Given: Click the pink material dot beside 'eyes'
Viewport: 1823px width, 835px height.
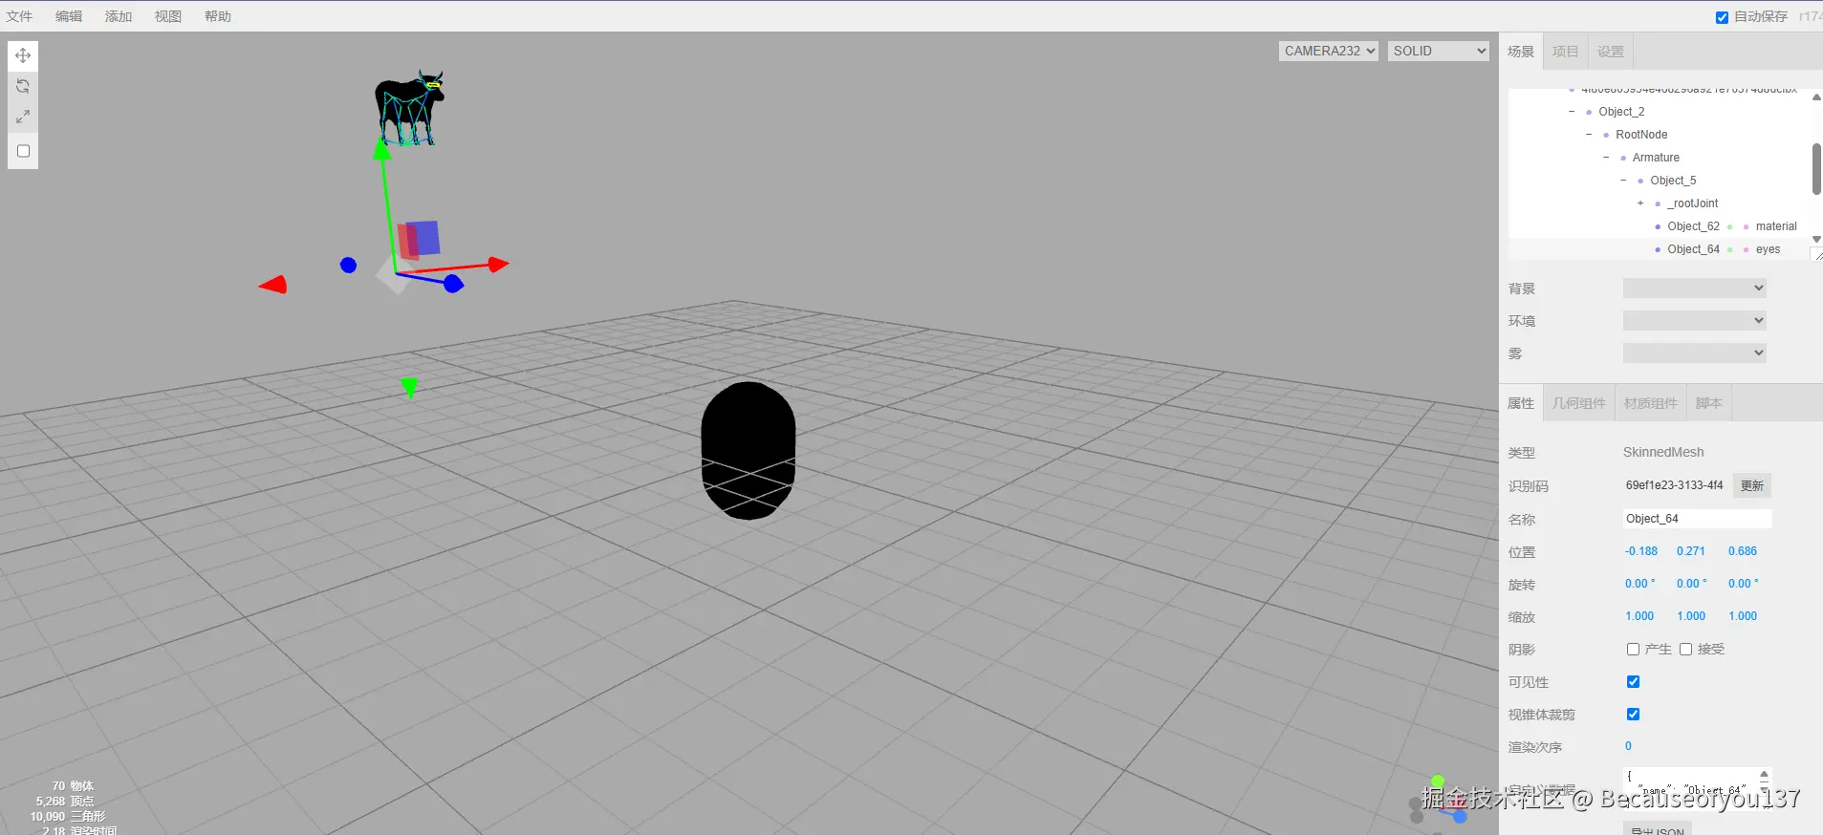Looking at the screenshot, I should click(x=1747, y=249).
